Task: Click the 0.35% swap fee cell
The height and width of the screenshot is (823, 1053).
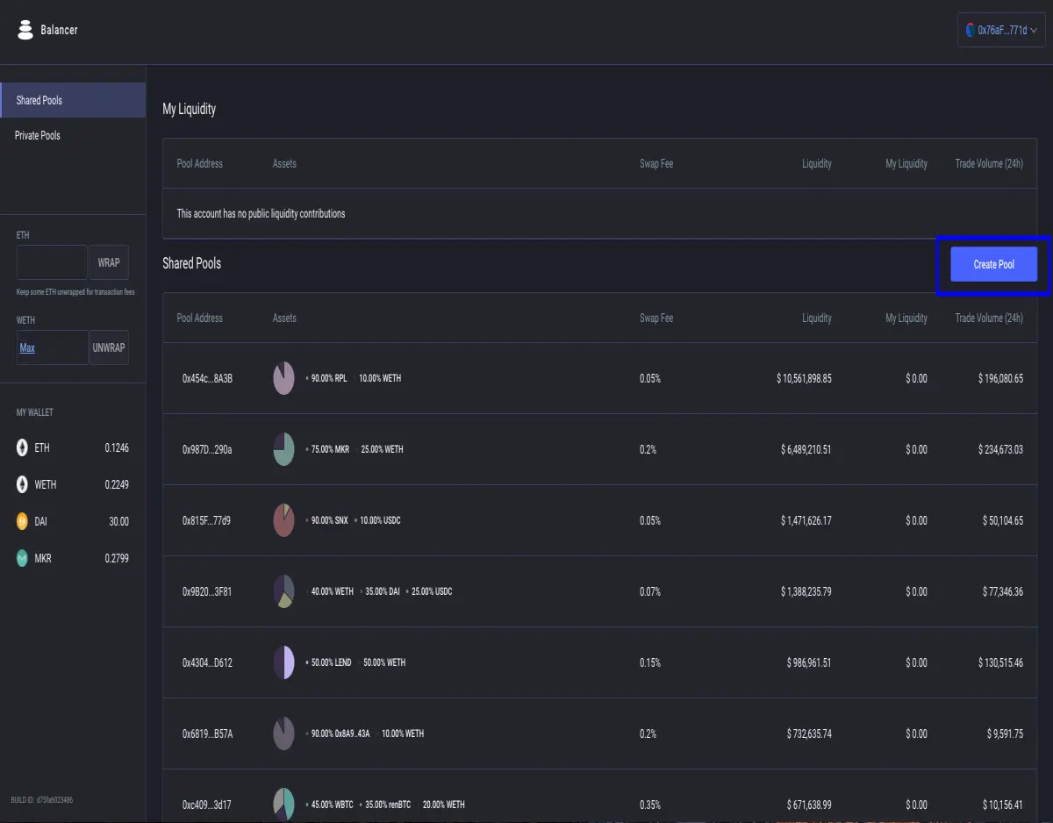Action: click(x=650, y=805)
